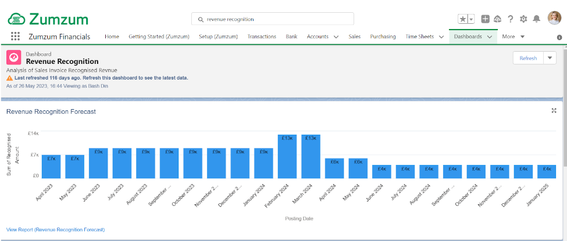The height and width of the screenshot is (241, 567).
Task: Click 'Analysis of Sales Invoice Recognised Revnue' description
Action: point(62,70)
